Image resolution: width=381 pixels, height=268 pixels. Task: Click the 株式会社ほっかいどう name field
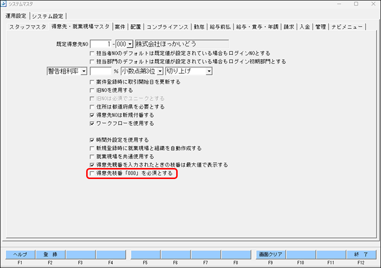182,44
